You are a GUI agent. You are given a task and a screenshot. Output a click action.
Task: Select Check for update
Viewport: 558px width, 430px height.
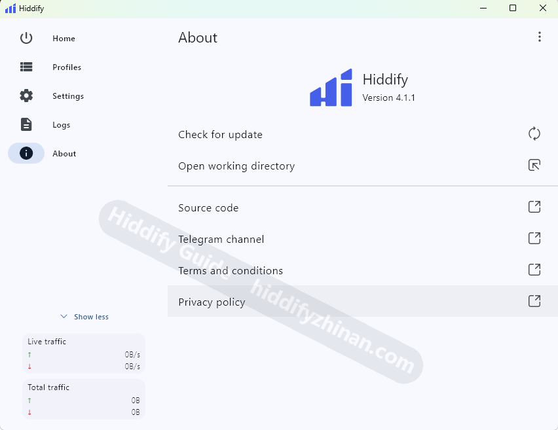pyautogui.click(x=363, y=134)
